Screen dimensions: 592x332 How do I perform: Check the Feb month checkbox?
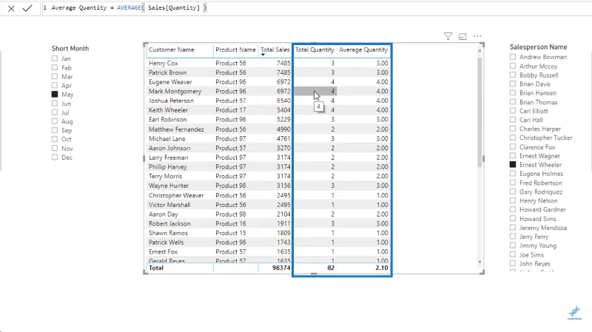(x=55, y=67)
